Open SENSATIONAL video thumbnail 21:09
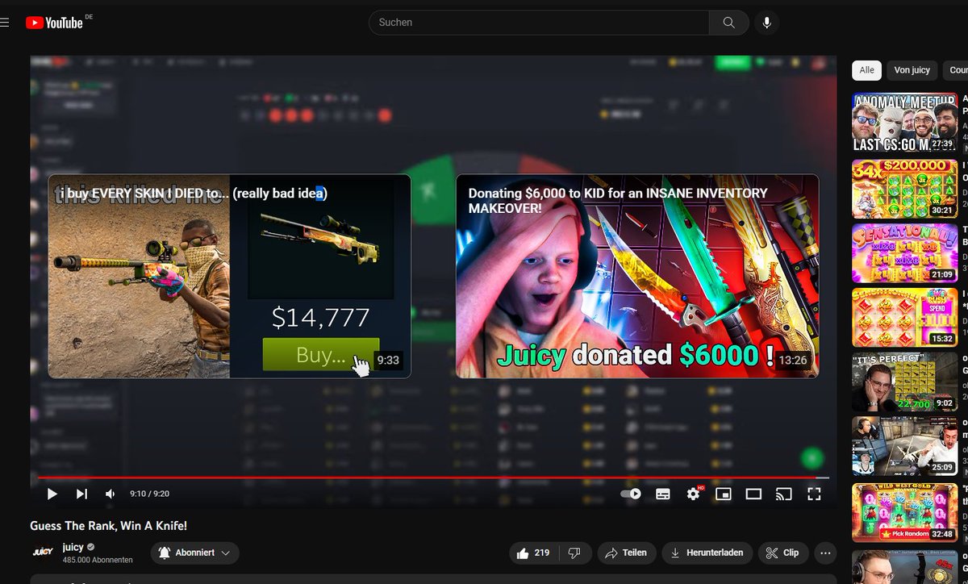Viewport: 968px width, 584px height. coord(905,252)
